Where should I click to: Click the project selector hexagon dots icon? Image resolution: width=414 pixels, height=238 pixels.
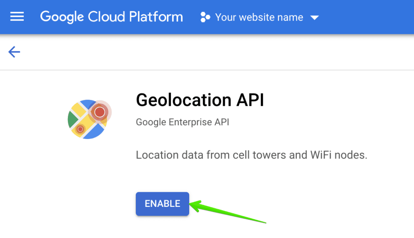205,17
